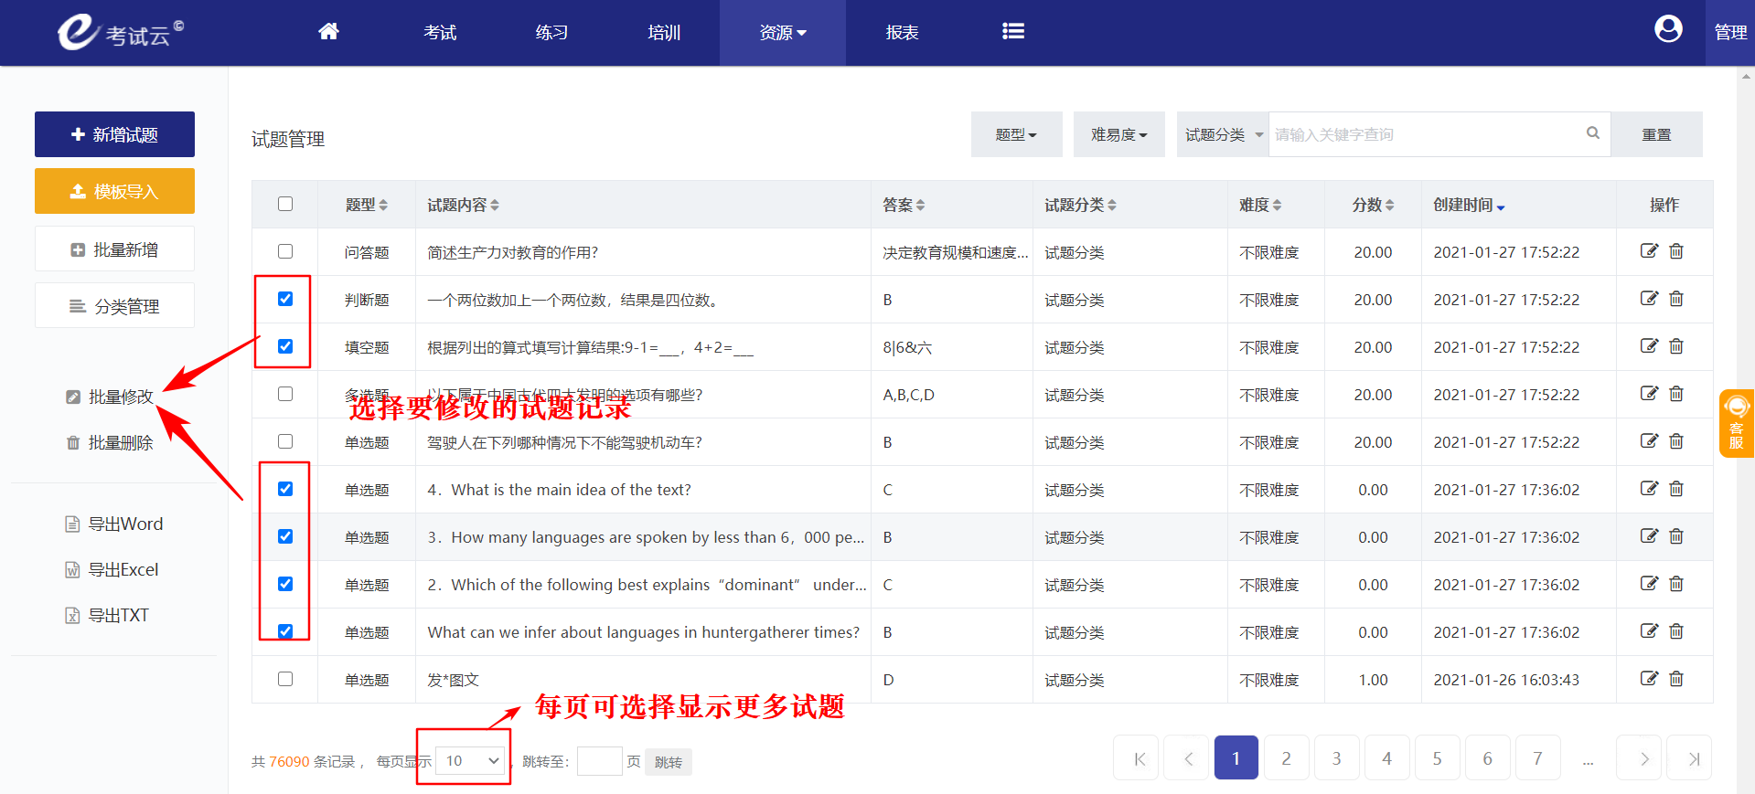Sort by 创建时间 column header
The image size is (1755, 794).
point(1470,205)
